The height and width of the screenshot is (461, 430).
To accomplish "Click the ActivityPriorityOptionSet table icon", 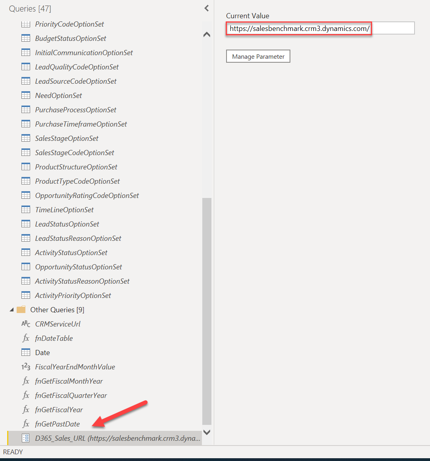I will 25,296.
